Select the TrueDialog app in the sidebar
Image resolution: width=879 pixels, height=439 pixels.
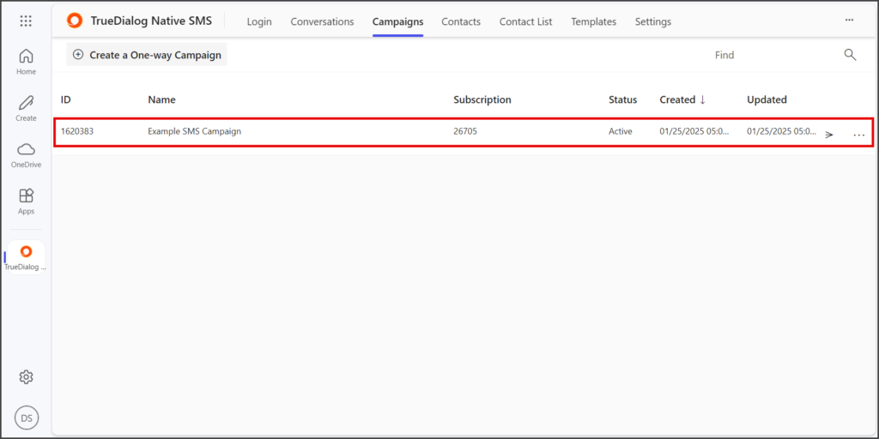click(26, 257)
